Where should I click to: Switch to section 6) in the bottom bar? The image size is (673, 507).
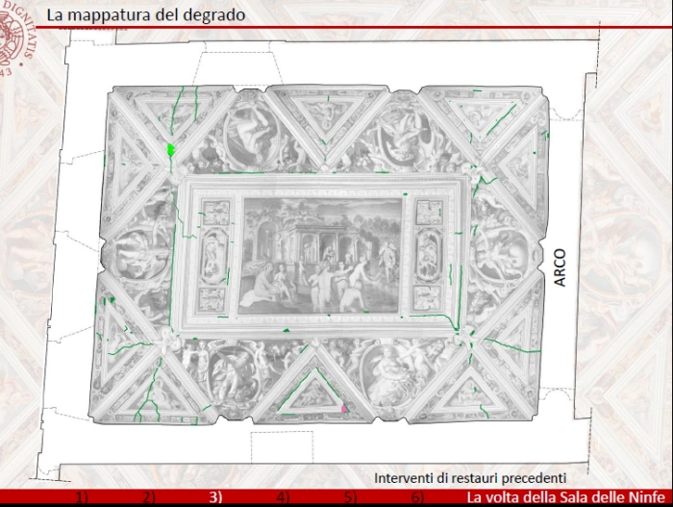pos(417,497)
